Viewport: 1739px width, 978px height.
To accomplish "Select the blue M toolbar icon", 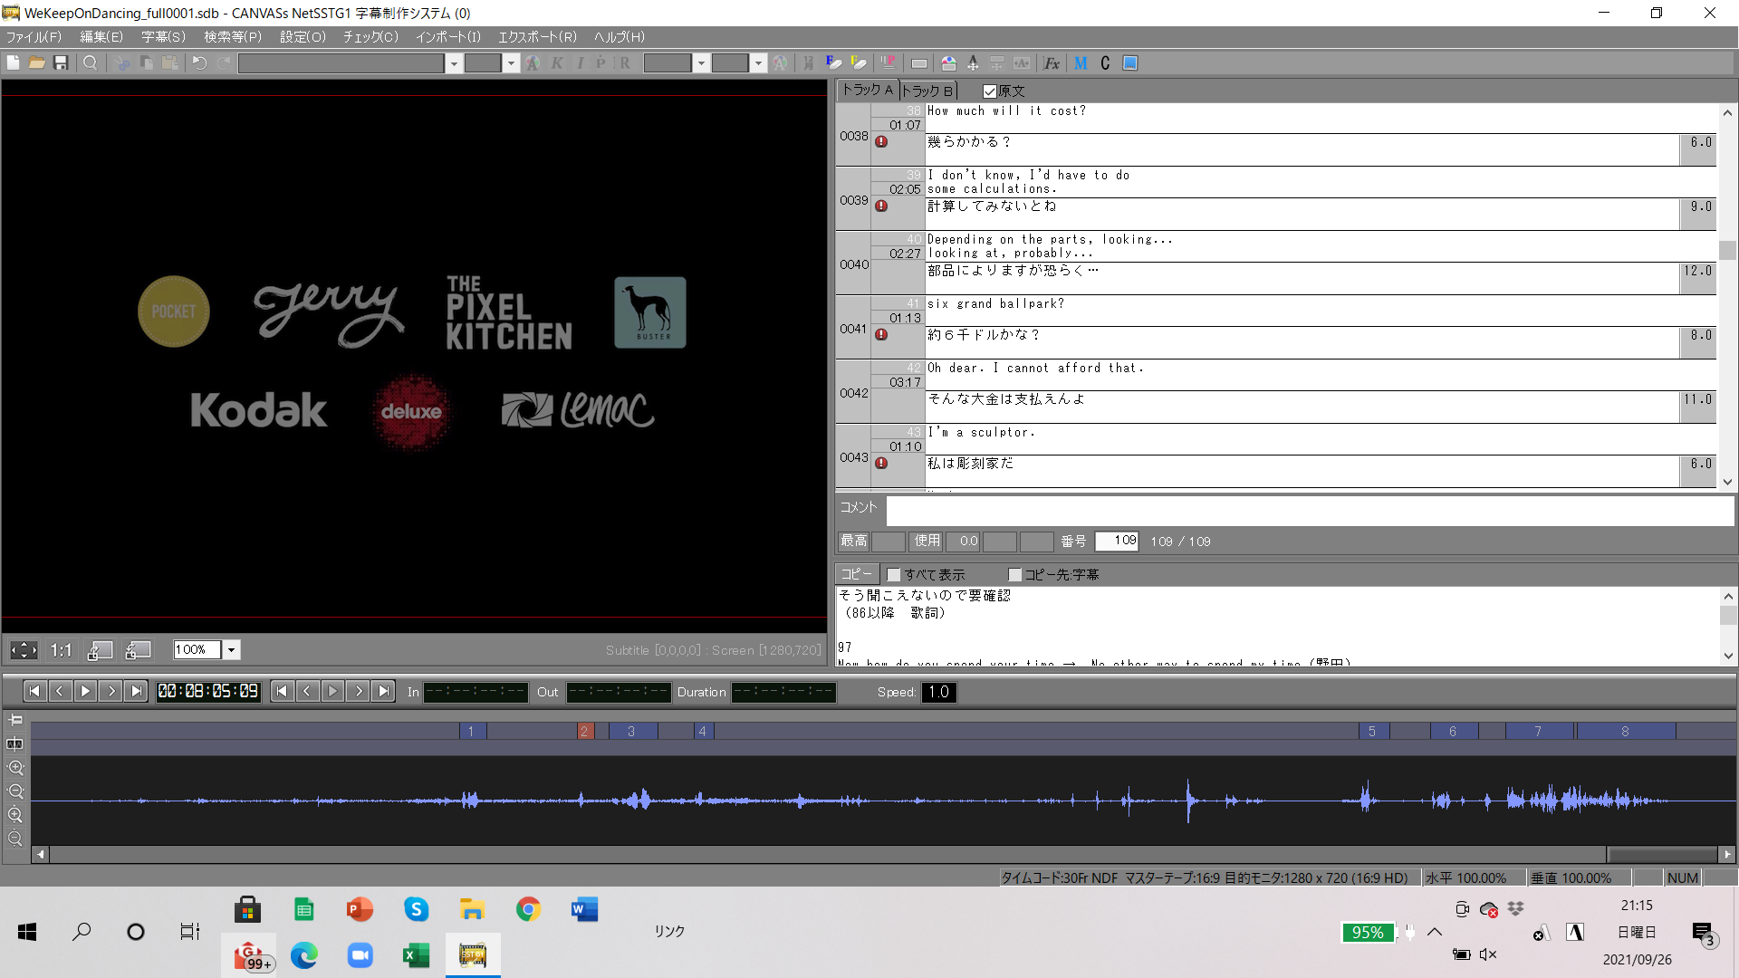I will pyautogui.click(x=1081, y=62).
